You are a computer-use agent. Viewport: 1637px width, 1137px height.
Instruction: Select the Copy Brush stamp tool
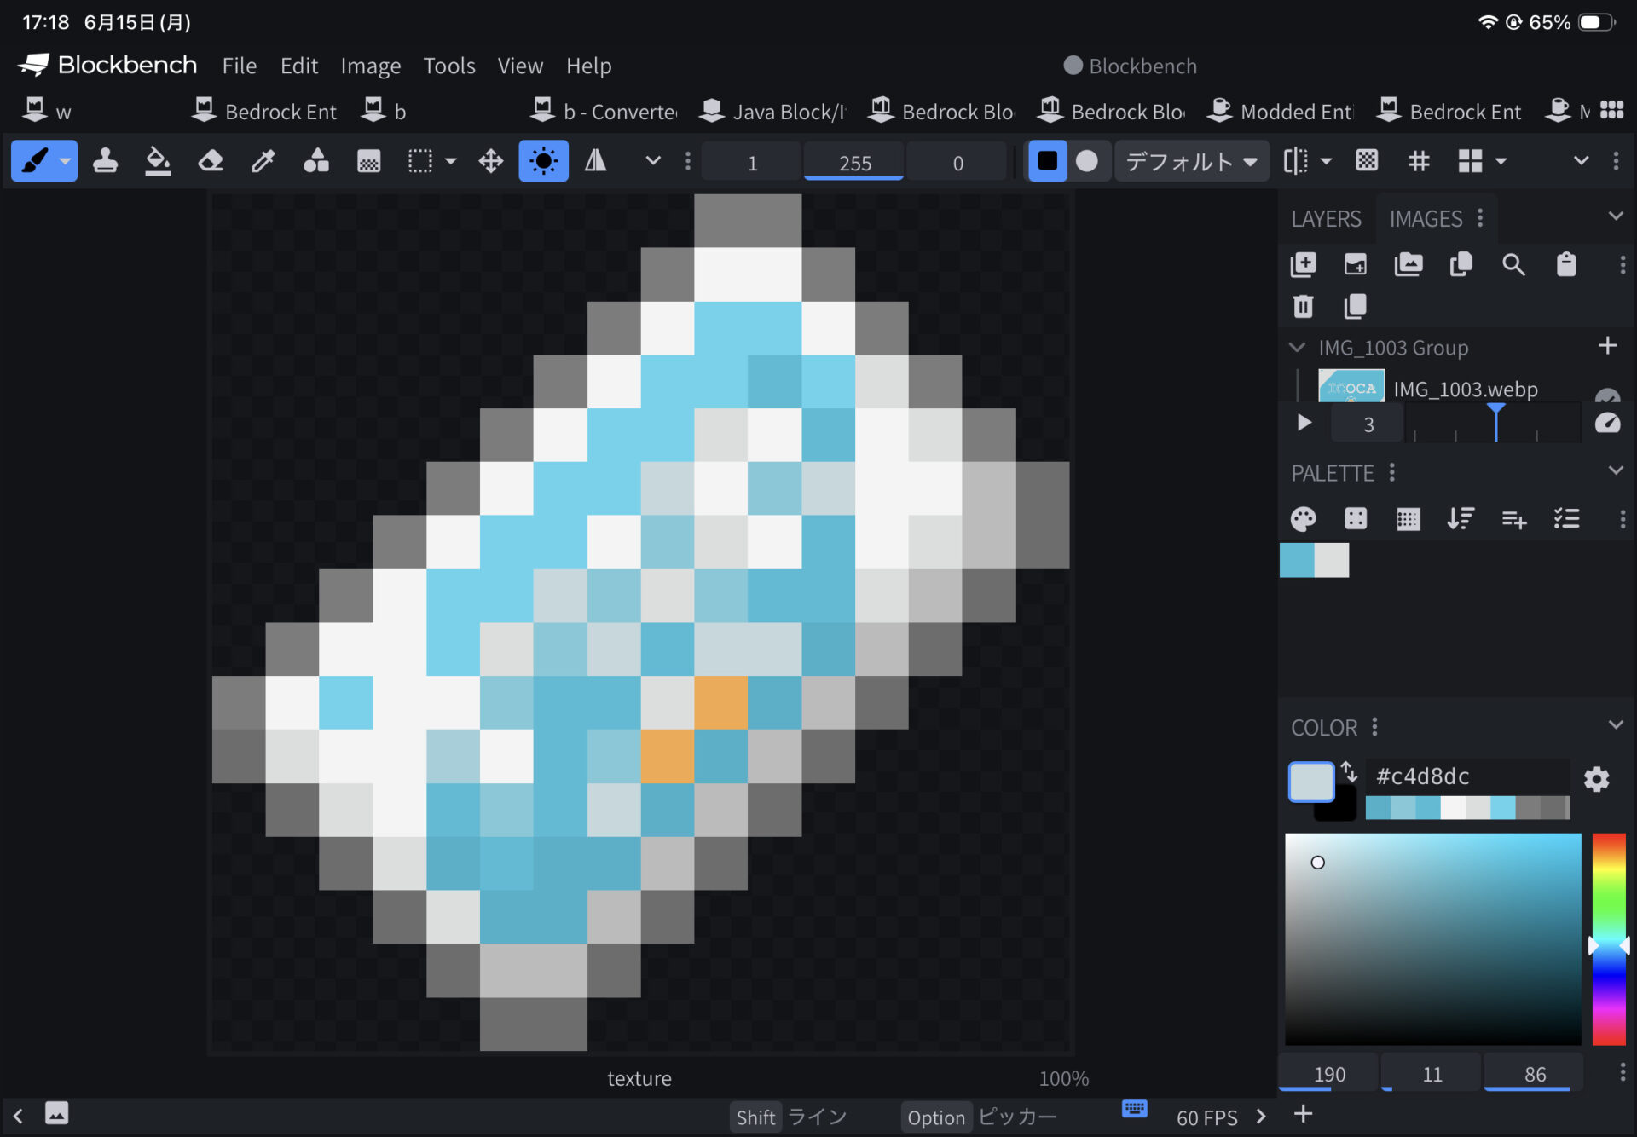105,161
